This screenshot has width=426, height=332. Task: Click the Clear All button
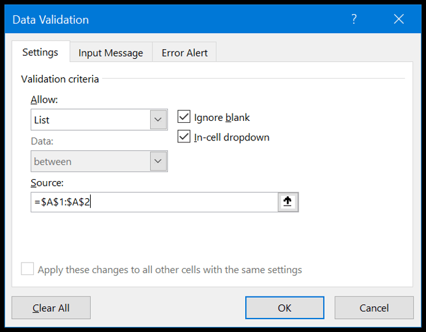tap(51, 307)
